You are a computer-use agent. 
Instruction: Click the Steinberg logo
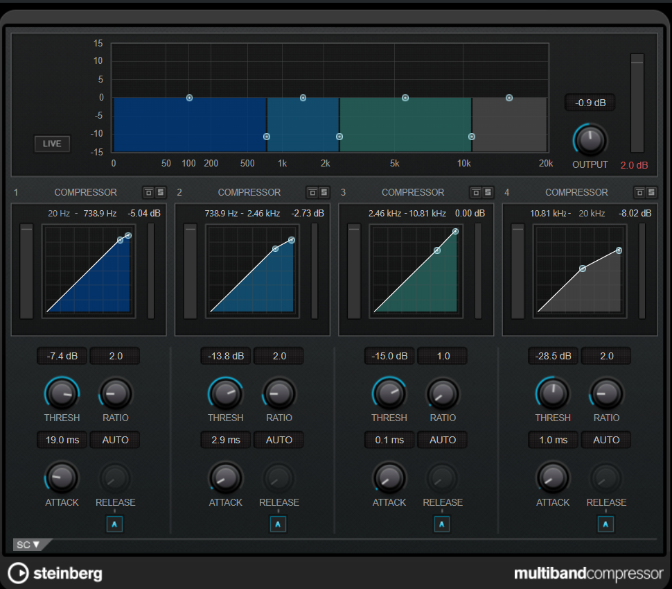coord(55,573)
